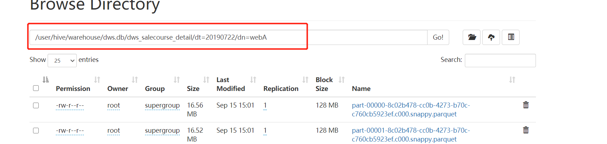This screenshot has height=144, width=607.
Task: Click the create directory folder icon
Action: coord(472,37)
